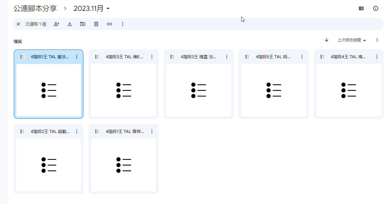Screen dimensions: 385x204
Task: Move the selected file to trash
Action: pyautogui.click(x=96, y=24)
